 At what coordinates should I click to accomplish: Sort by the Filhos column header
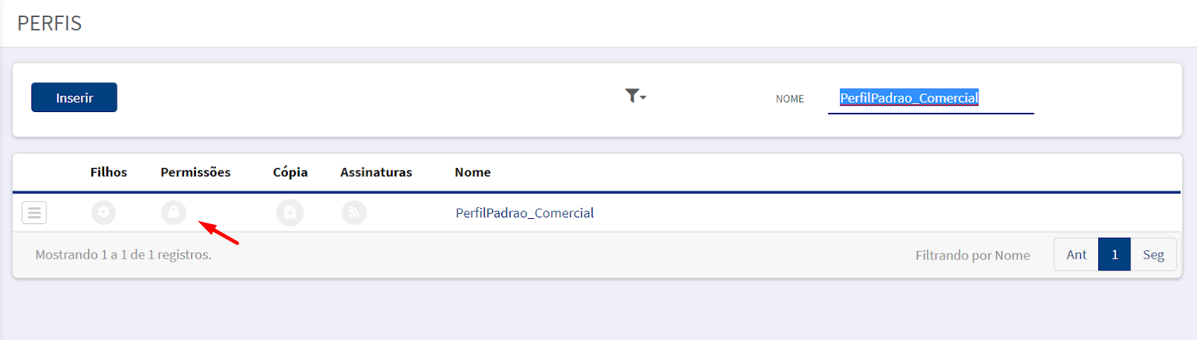coord(108,172)
